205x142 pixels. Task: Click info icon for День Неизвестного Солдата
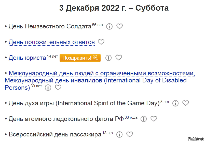109,26
